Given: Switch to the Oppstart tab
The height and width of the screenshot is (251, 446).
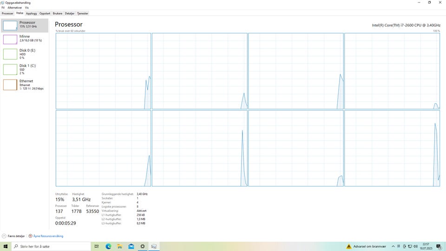Looking at the screenshot, I should point(45,13).
